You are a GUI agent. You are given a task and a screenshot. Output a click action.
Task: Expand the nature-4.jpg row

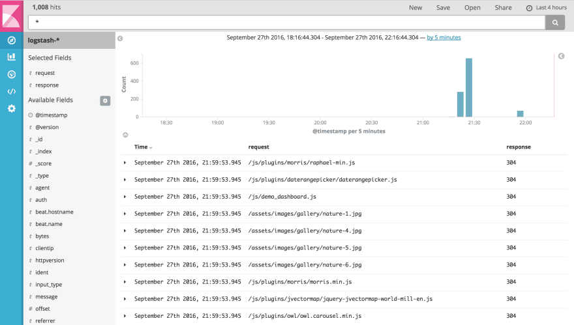125,231
